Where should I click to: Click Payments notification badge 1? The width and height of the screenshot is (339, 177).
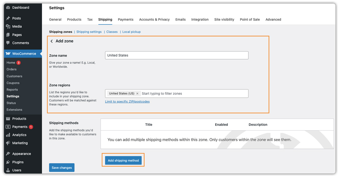click(x=31, y=127)
